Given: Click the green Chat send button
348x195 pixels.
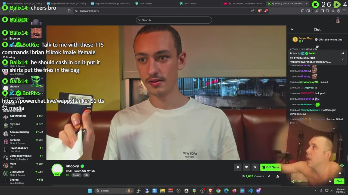Looking at the screenshot, I should [339, 181].
